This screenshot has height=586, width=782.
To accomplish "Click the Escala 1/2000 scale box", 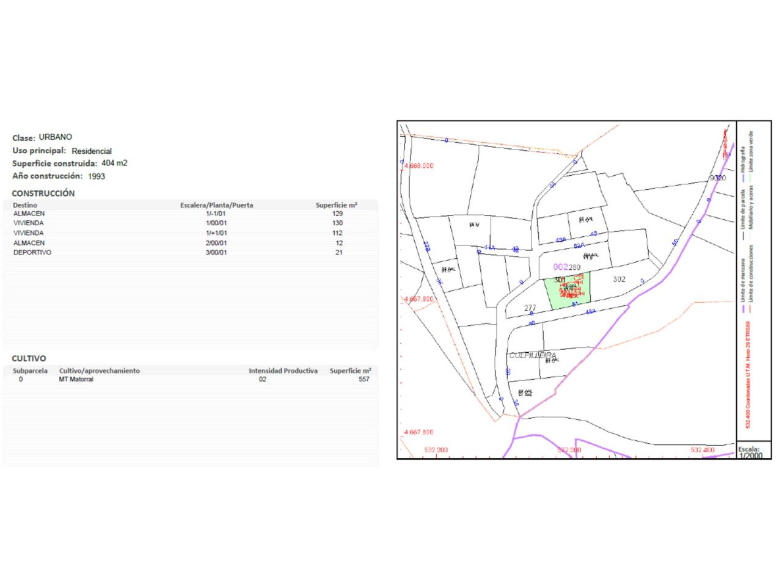I will [753, 452].
